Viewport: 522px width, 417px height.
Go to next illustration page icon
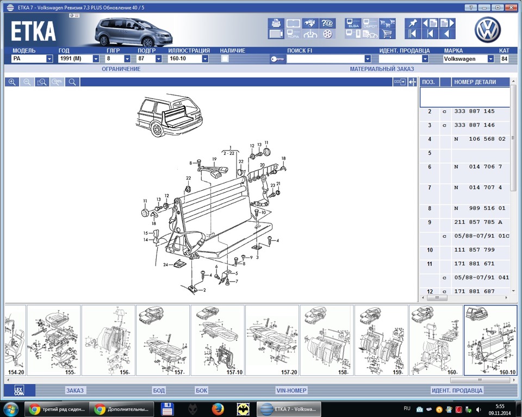click(x=447, y=23)
